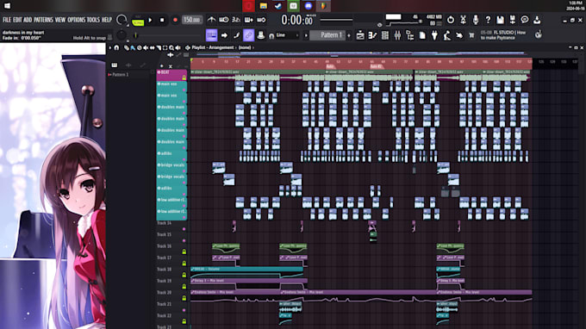Open the VIEW menu

[x=60, y=20]
